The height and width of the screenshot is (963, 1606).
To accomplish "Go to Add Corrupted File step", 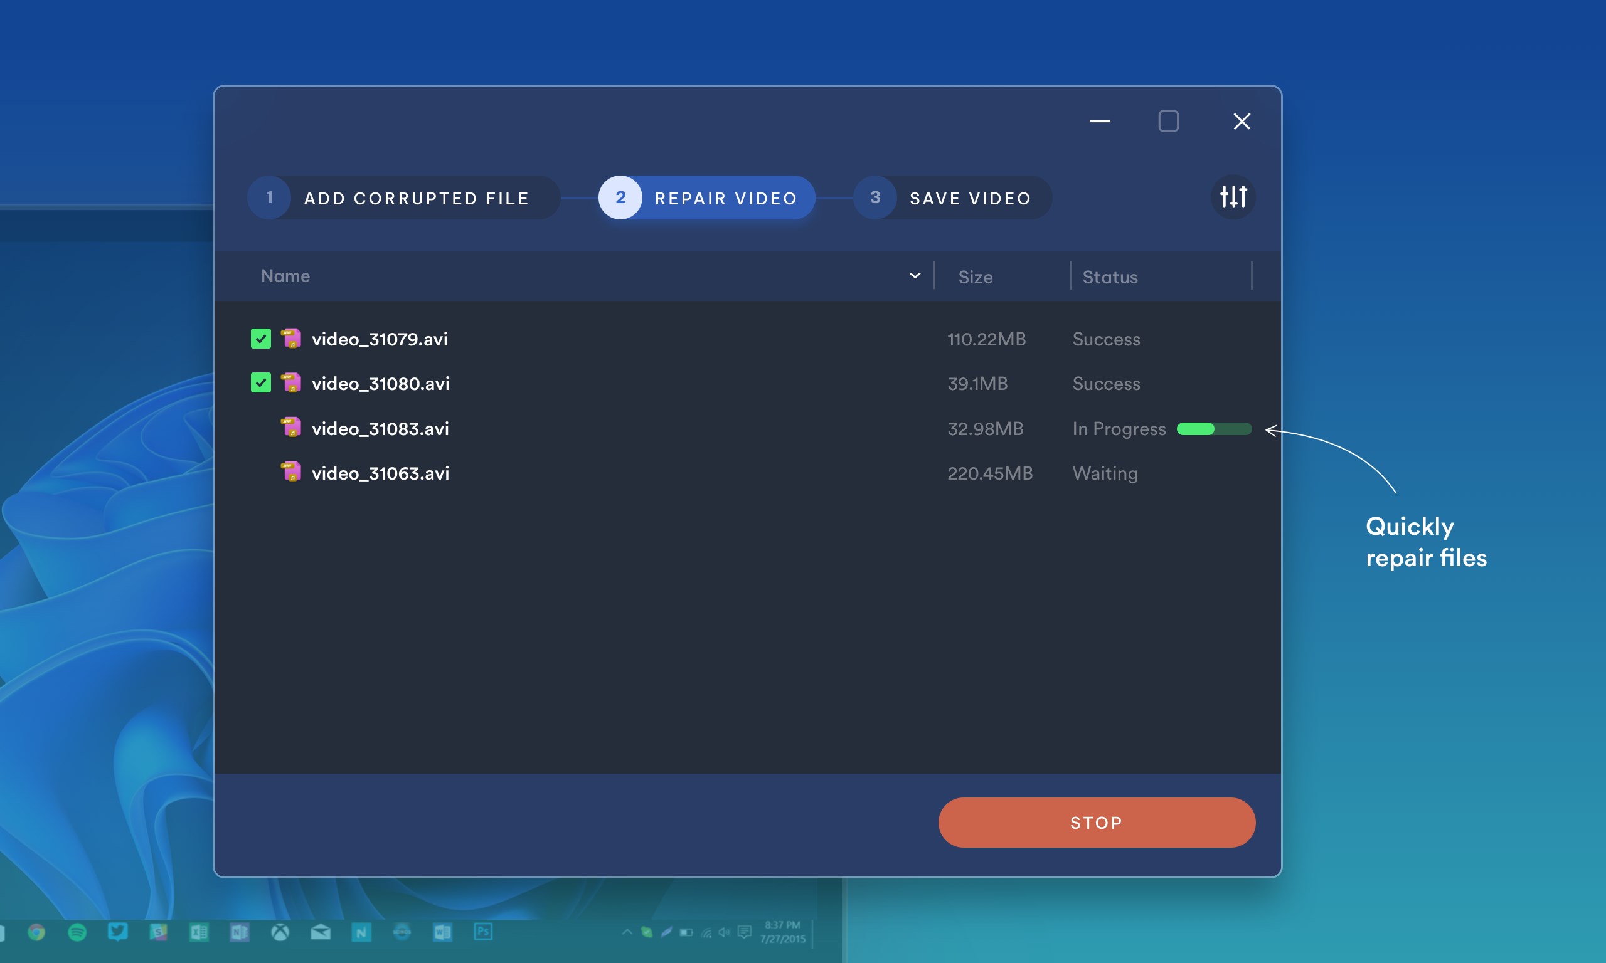I will 415,198.
